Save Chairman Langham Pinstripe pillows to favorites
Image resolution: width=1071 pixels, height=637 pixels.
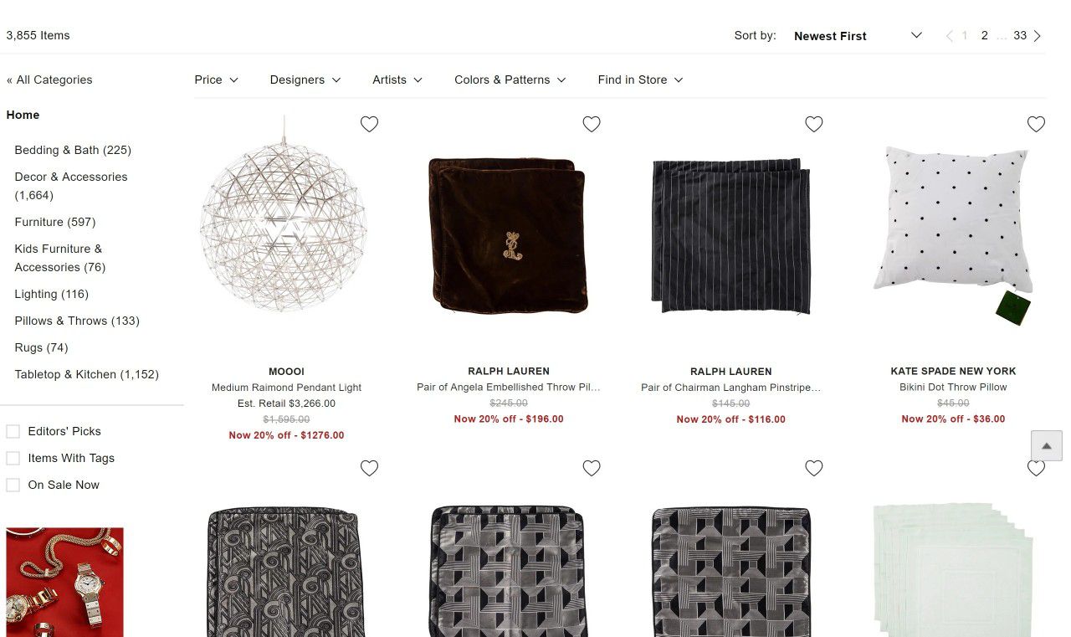[x=814, y=124]
